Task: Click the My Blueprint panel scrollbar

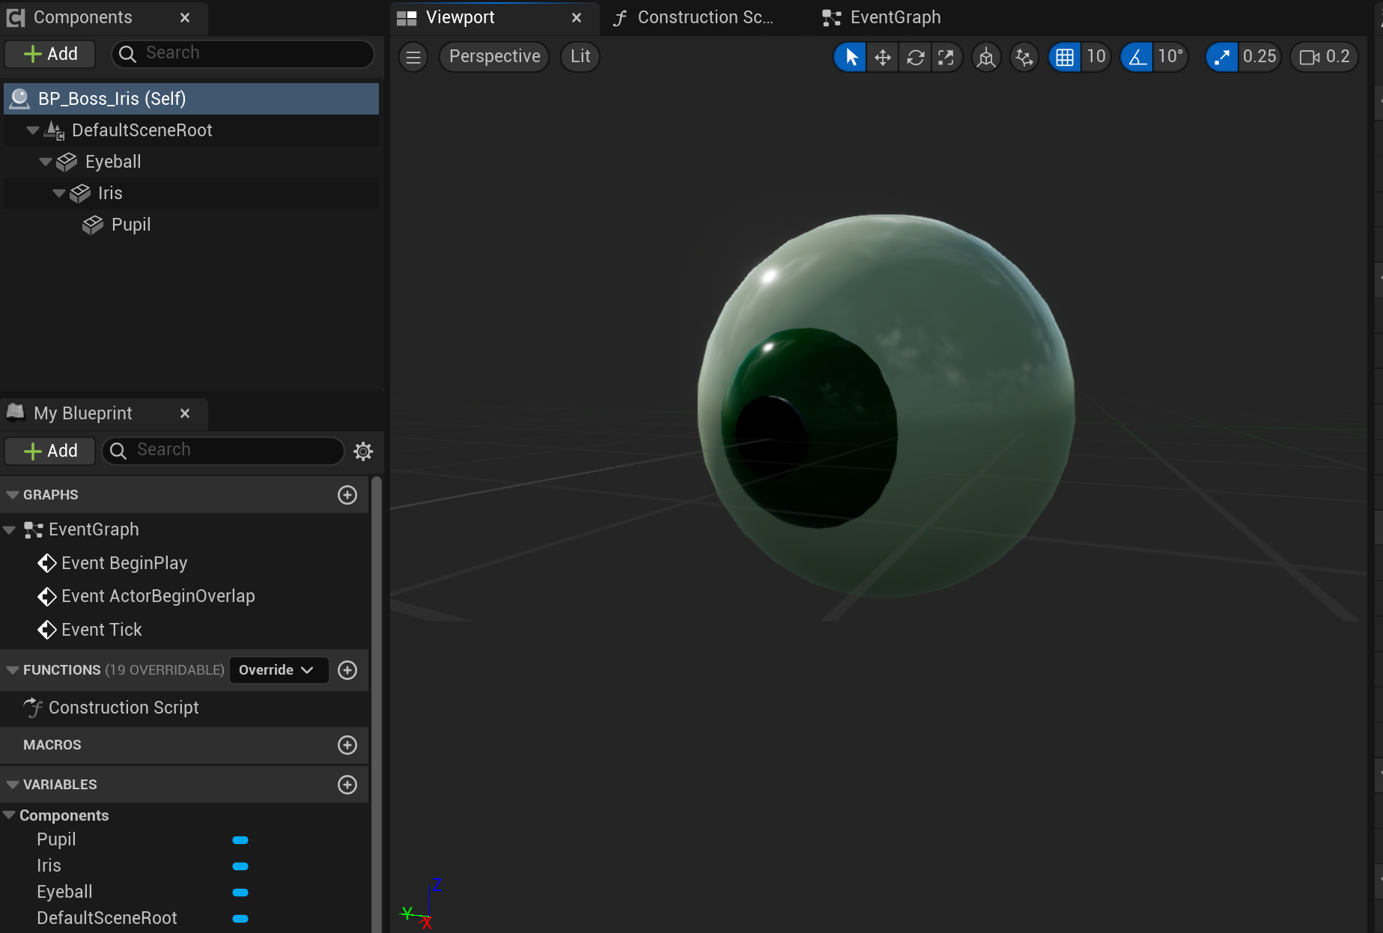Action: coord(377,704)
